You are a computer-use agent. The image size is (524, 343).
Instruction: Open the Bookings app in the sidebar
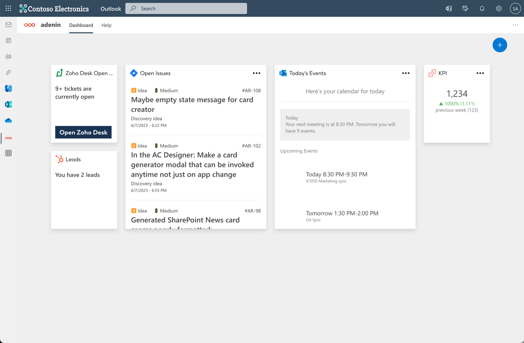point(9,104)
